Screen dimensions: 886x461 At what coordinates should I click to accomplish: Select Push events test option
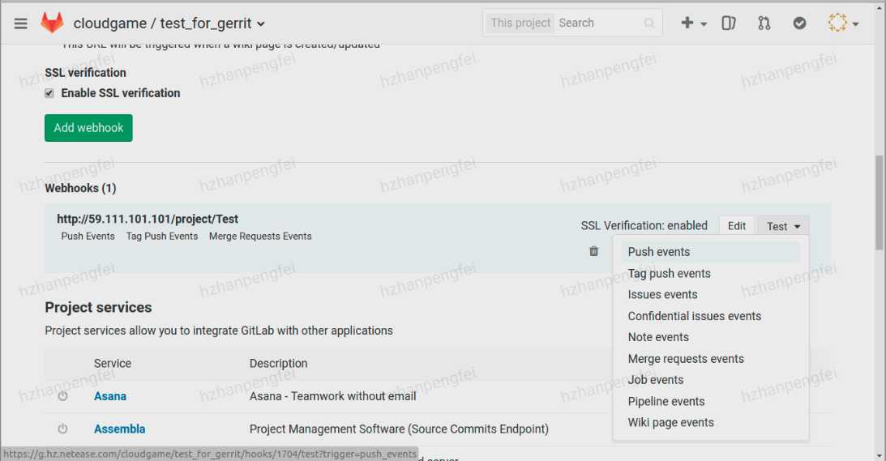coord(710,252)
